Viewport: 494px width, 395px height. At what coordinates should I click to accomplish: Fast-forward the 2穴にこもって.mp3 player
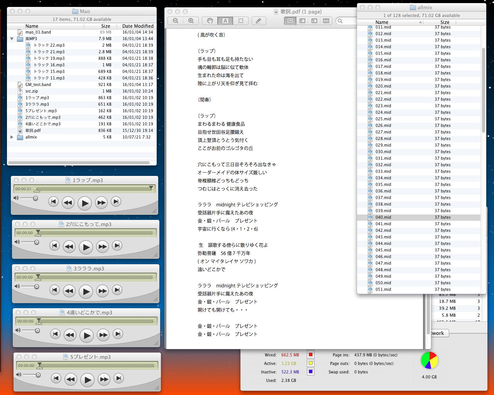tap(102, 246)
